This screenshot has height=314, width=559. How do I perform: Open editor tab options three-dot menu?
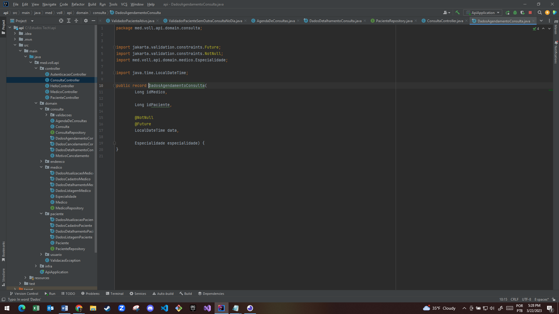(549, 21)
